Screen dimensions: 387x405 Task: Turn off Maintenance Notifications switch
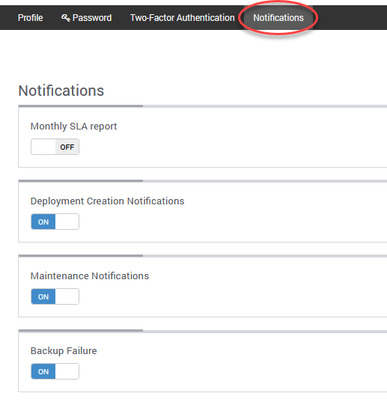pos(55,296)
